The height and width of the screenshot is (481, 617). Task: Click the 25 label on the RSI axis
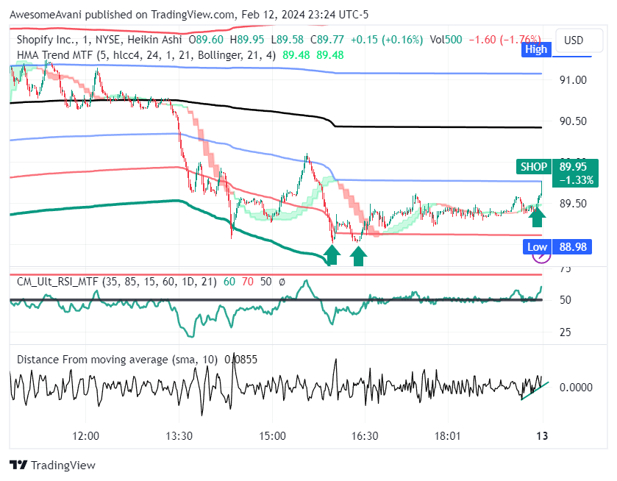[x=565, y=332]
